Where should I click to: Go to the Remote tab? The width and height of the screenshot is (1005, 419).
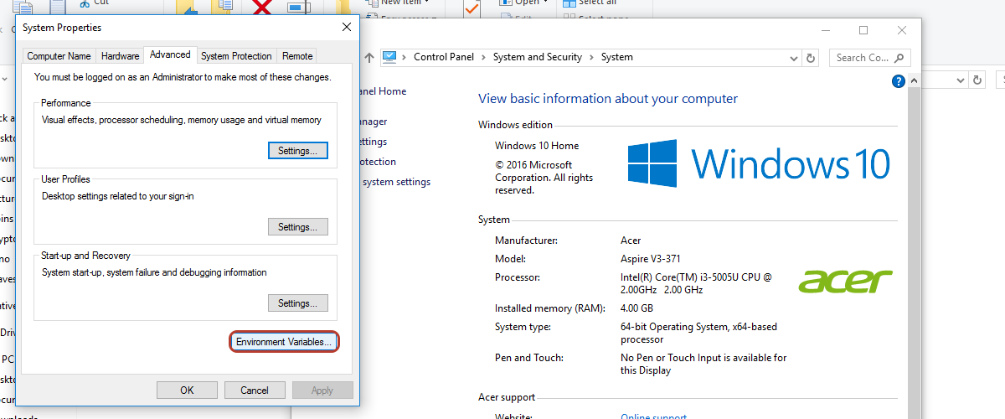point(297,56)
